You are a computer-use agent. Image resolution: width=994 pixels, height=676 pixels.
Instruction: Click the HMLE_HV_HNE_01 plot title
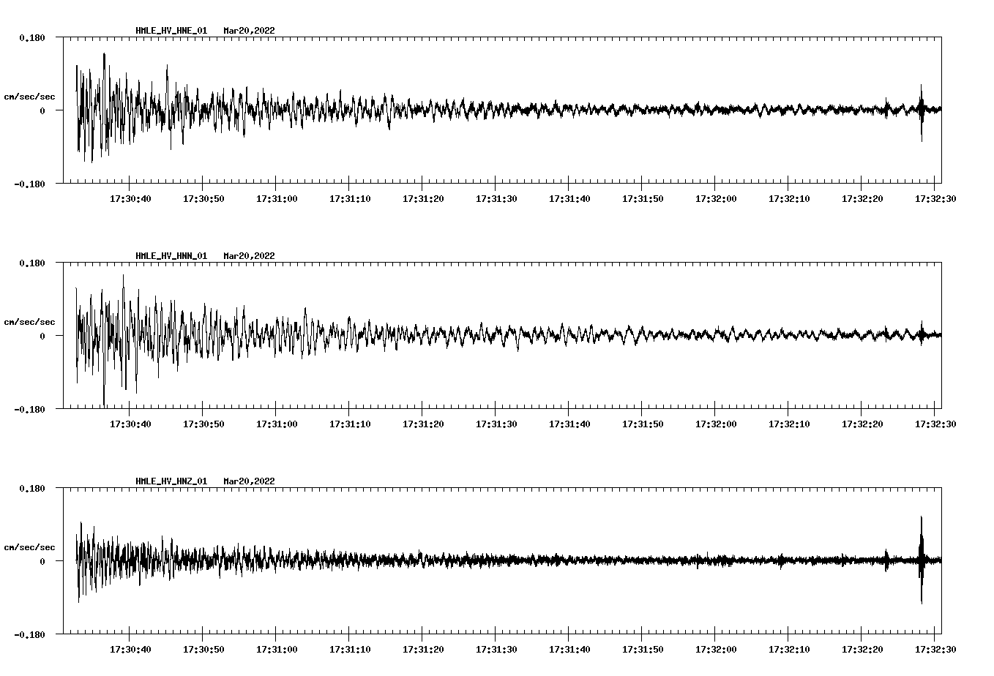point(171,31)
